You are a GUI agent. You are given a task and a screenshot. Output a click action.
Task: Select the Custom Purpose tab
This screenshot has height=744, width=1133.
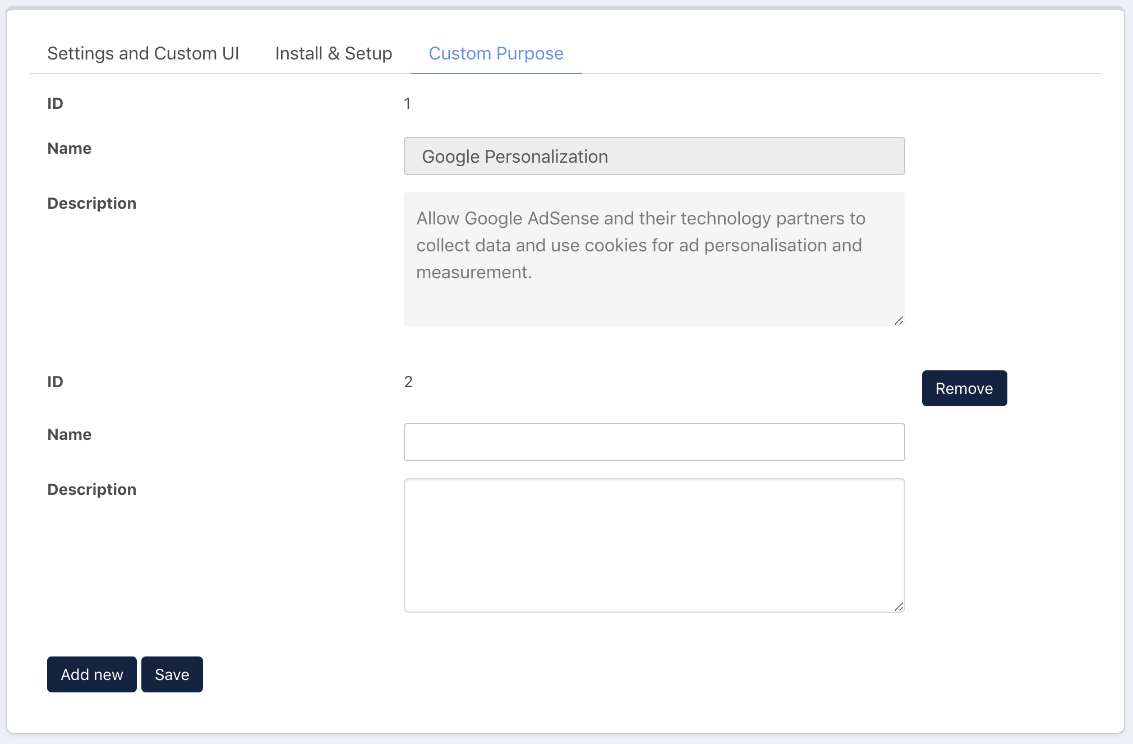click(496, 53)
